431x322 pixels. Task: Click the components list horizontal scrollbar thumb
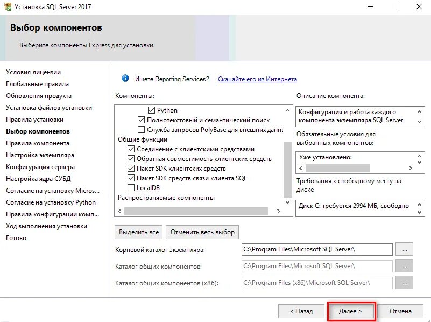(196, 211)
